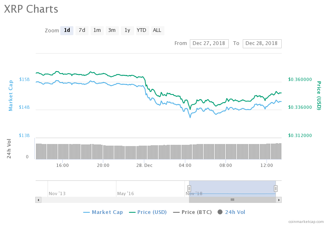Viewport: 328px width, 225px height.
Task: Edit the From date field
Action: pos(209,44)
